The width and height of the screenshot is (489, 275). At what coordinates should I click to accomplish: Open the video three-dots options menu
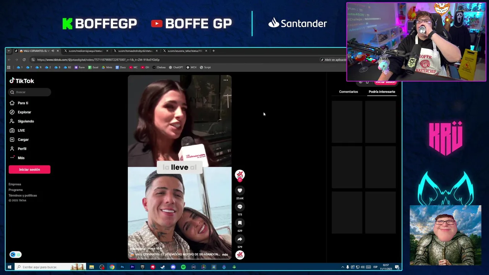pyautogui.click(x=226, y=80)
